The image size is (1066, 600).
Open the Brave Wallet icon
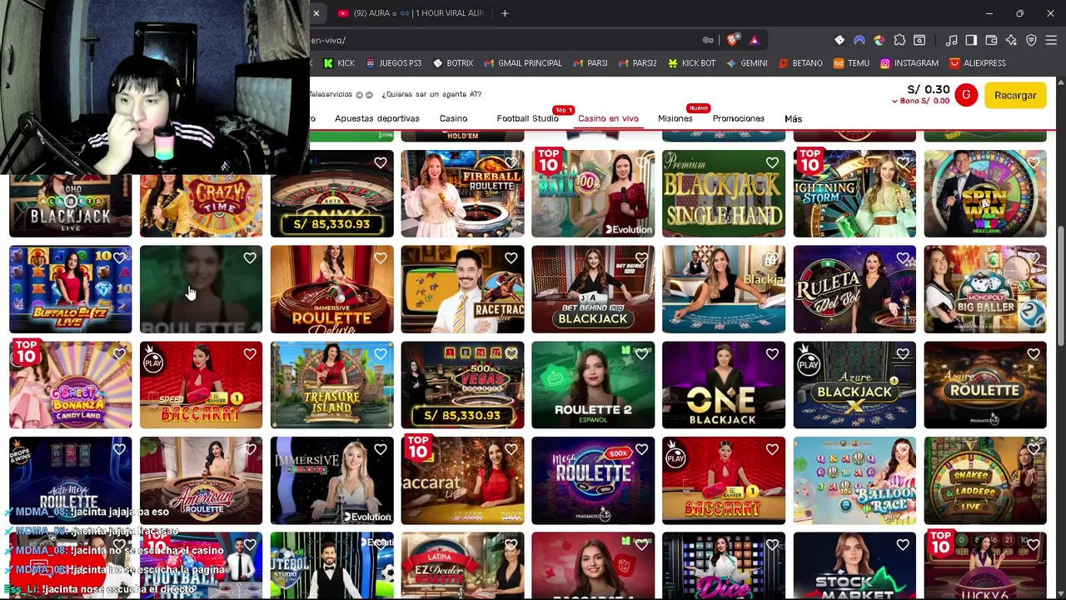pyautogui.click(x=991, y=40)
